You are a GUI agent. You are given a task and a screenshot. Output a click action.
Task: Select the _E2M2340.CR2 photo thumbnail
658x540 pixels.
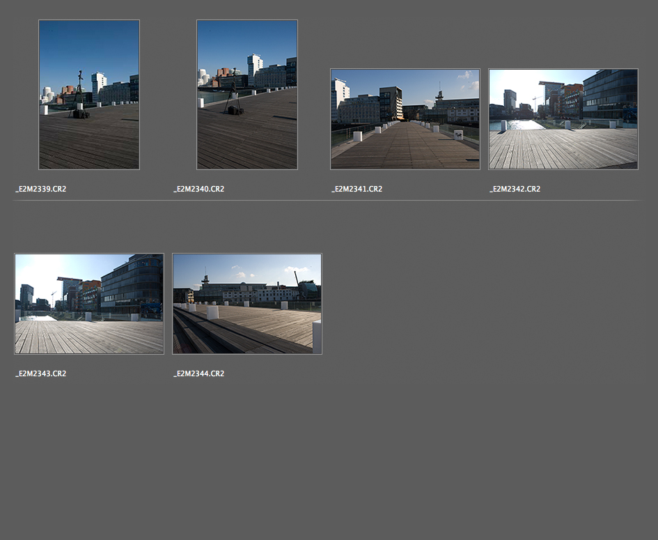pyautogui.click(x=247, y=95)
